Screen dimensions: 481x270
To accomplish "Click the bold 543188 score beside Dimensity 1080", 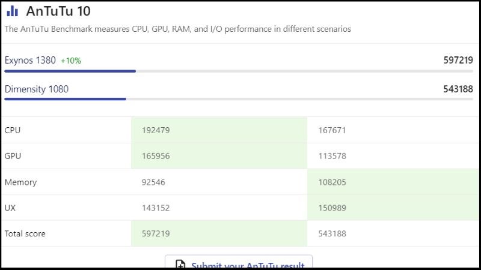I will [458, 89].
